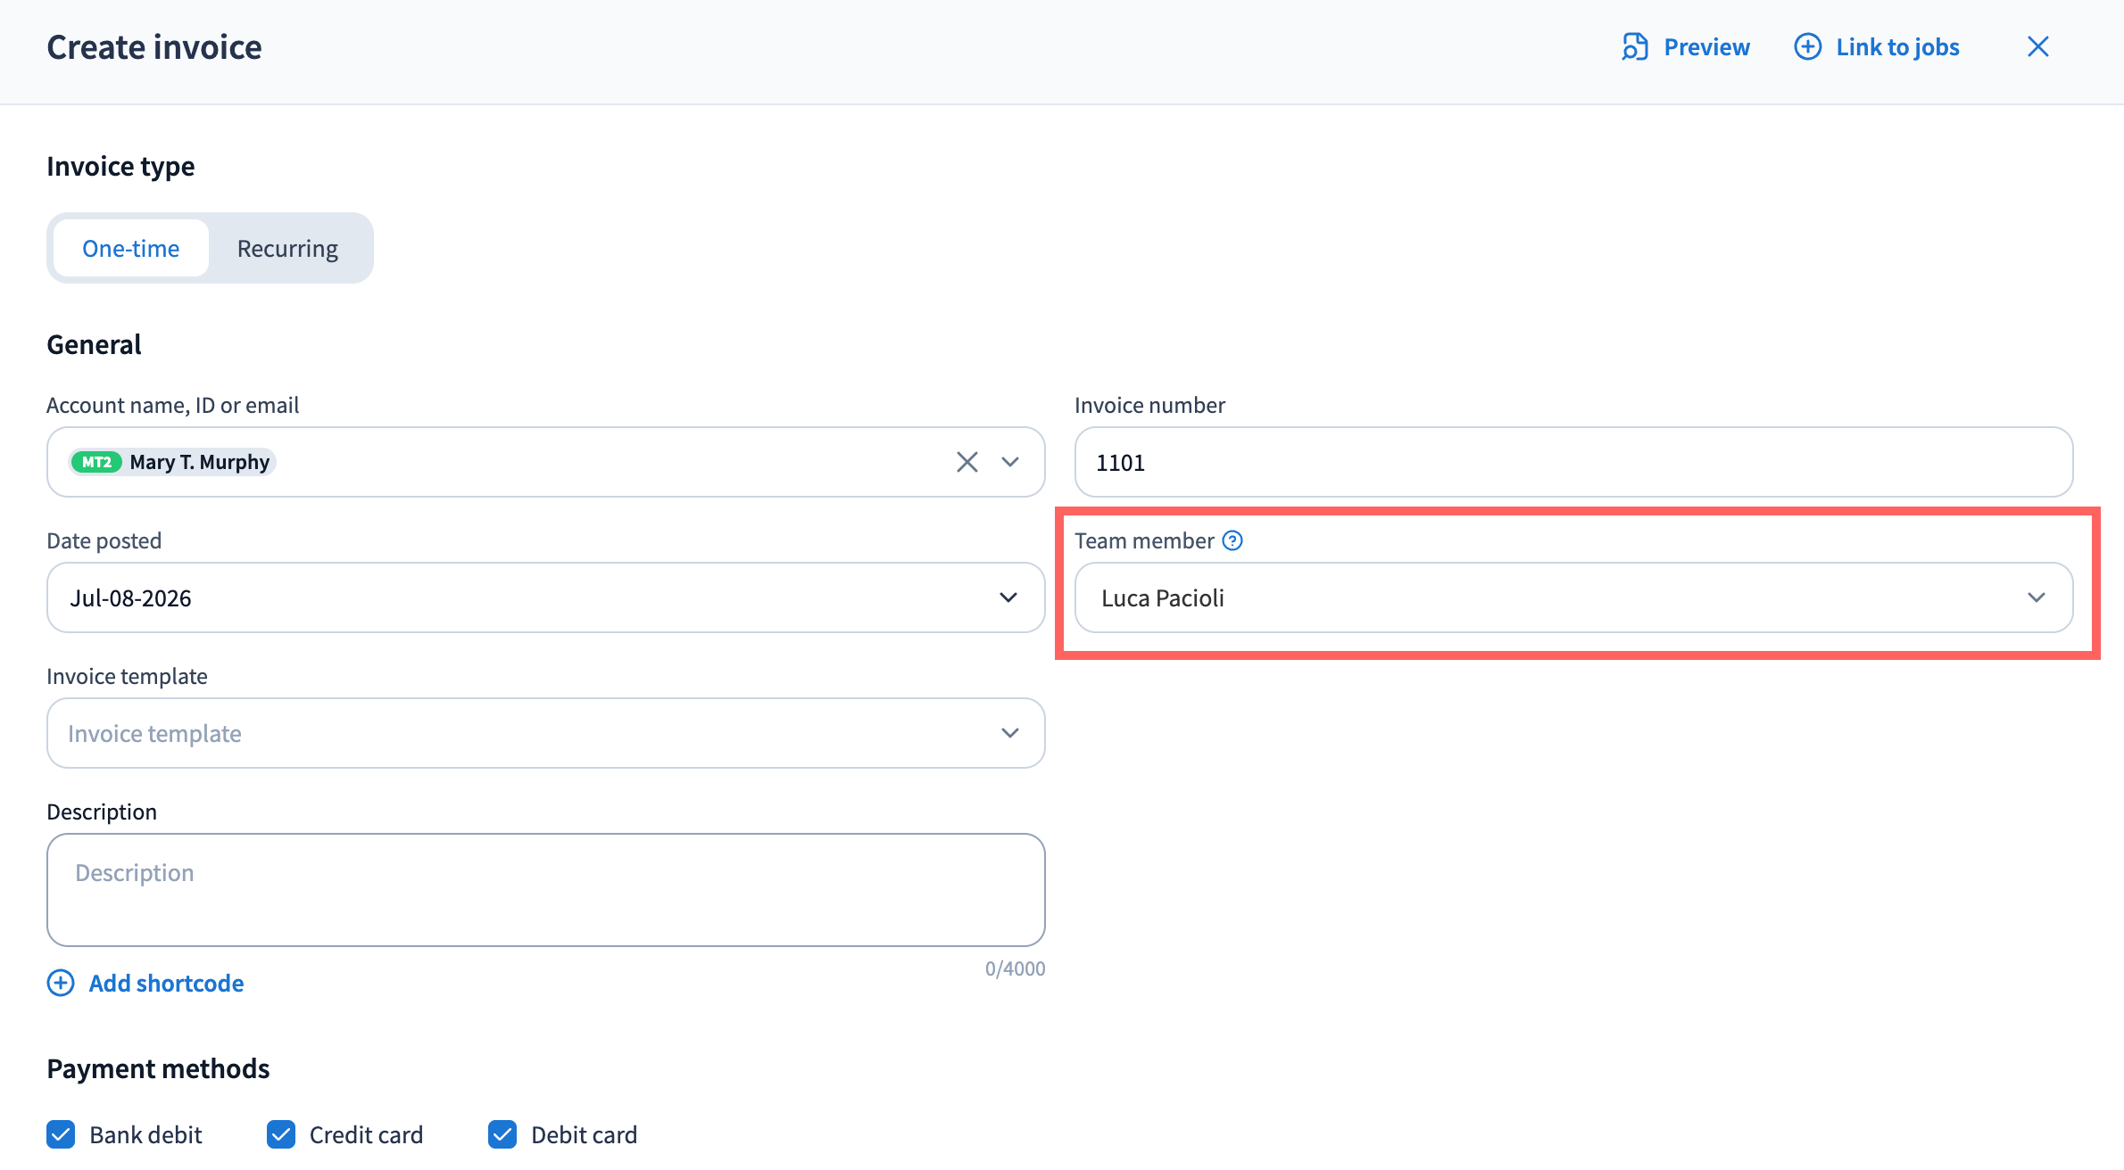Open the Invoice template dropdown
Screen dimensions: 2124x1170
tap(545, 733)
